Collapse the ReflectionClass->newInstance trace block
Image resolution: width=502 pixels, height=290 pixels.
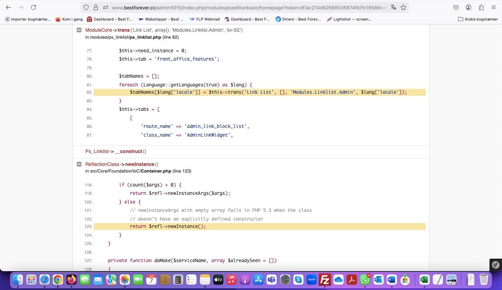point(79,164)
